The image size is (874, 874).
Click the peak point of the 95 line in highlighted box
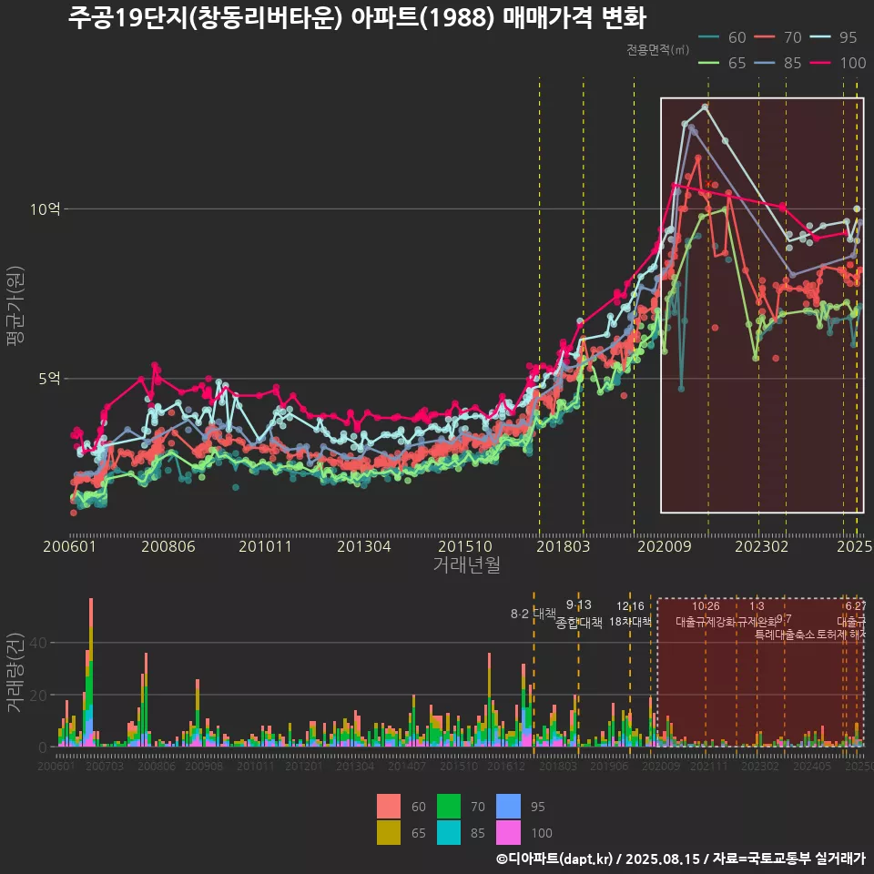point(705,107)
